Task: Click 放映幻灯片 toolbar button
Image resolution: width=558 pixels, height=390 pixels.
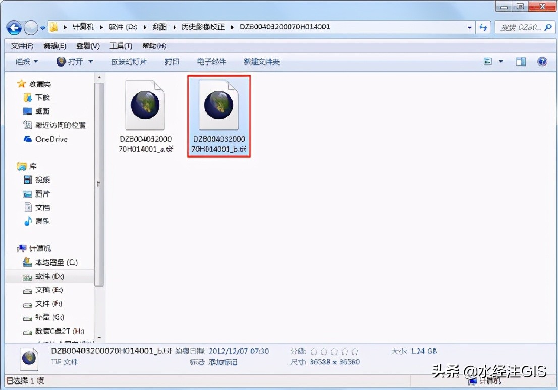Action: click(x=129, y=62)
